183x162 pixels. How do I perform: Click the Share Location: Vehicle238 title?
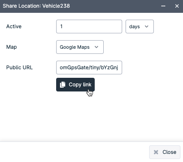click(x=36, y=6)
